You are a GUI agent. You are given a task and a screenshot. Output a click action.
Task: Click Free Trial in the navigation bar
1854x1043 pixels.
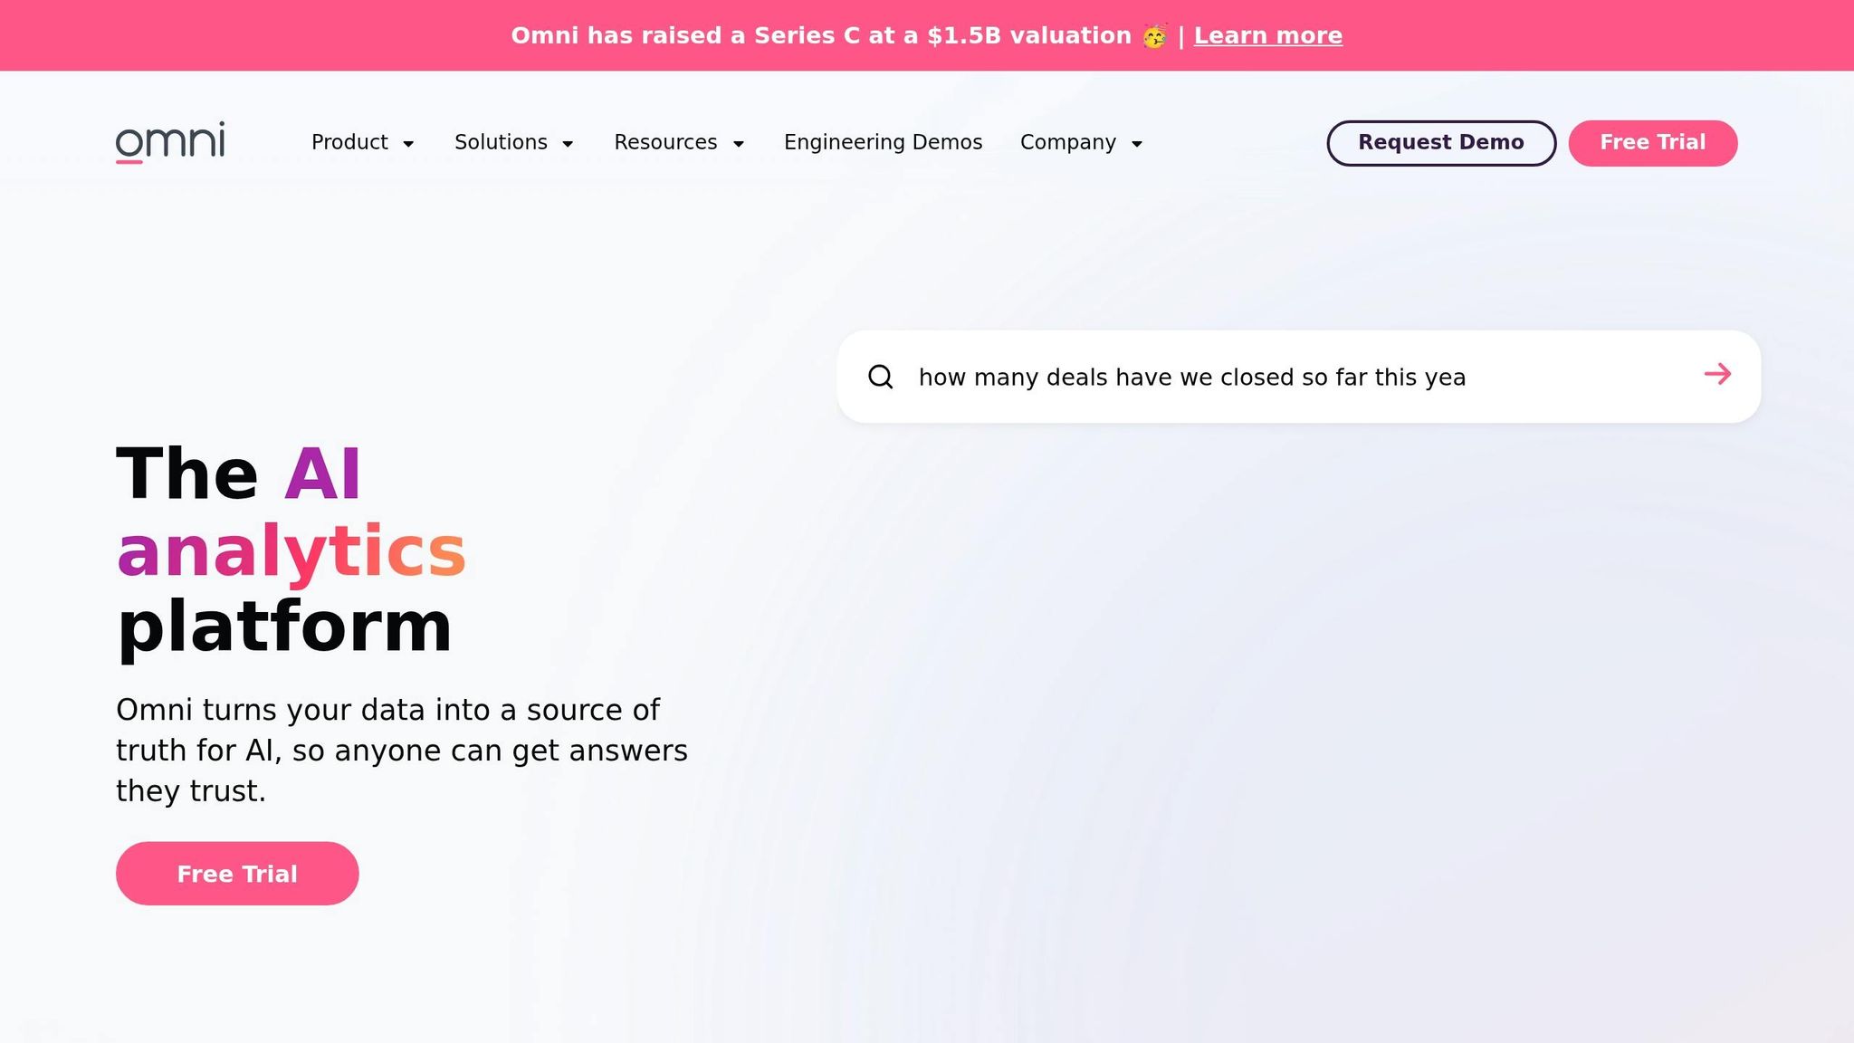coord(1653,143)
